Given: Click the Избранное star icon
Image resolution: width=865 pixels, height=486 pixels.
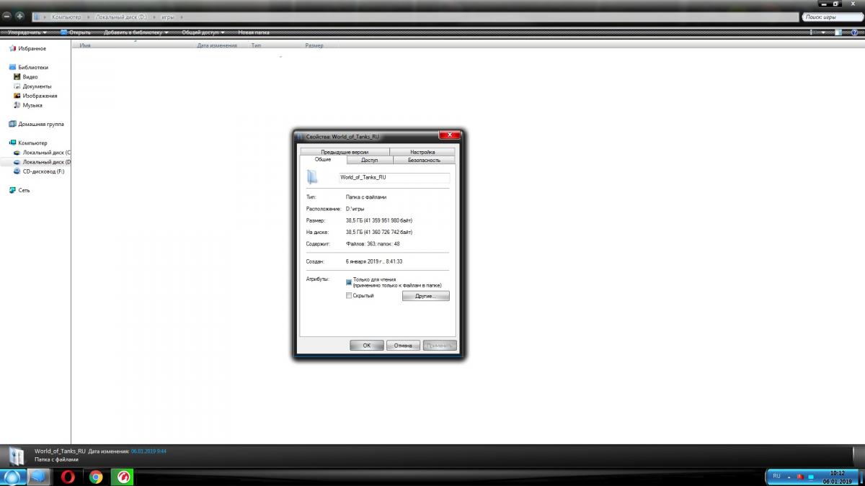Looking at the screenshot, I should tap(12, 48).
